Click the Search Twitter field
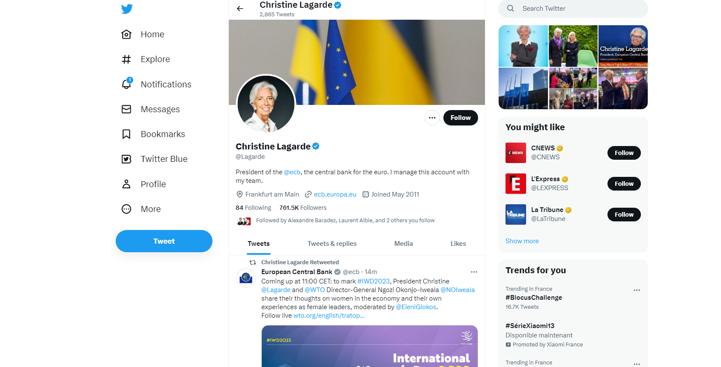 coord(573,9)
